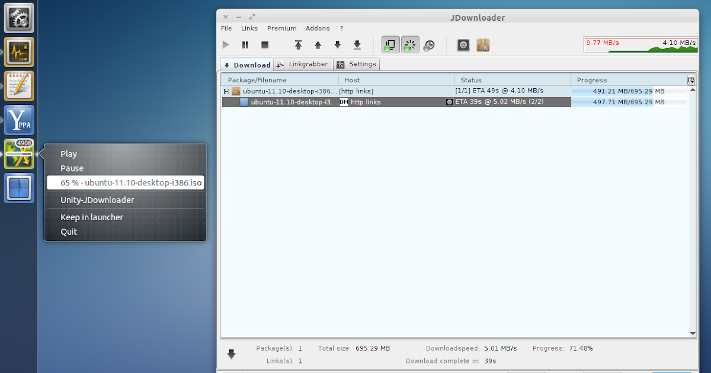711x373 pixels.
Task: Pause downloads using the Pause toolbar icon
Action: [245, 44]
